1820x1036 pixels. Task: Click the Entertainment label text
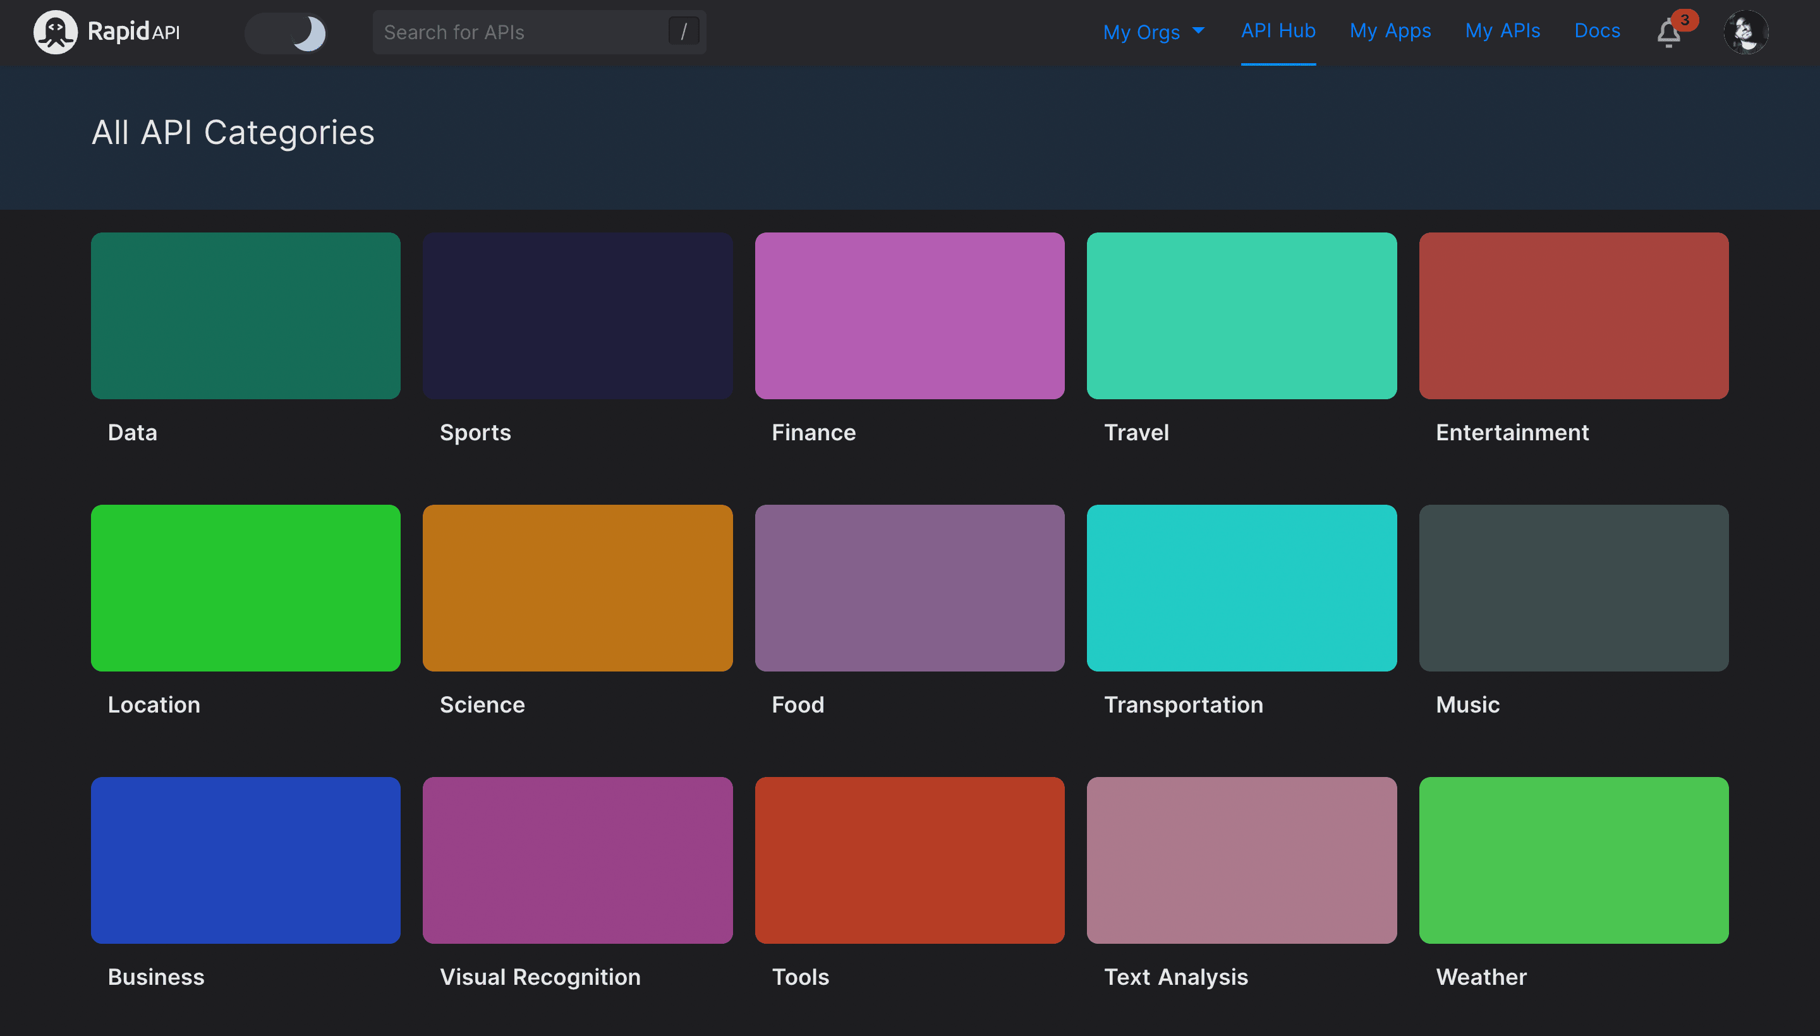coord(1512,433)
